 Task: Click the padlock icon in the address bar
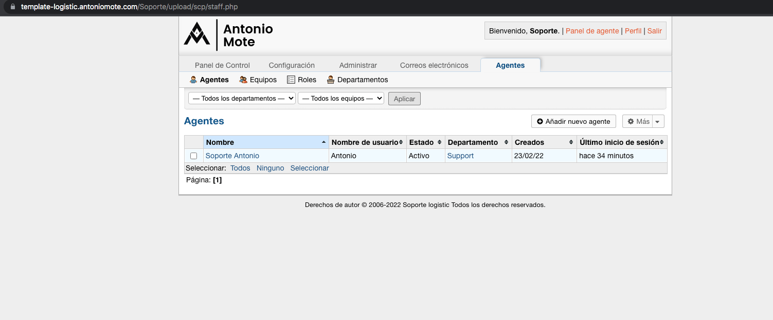[12, 7]
